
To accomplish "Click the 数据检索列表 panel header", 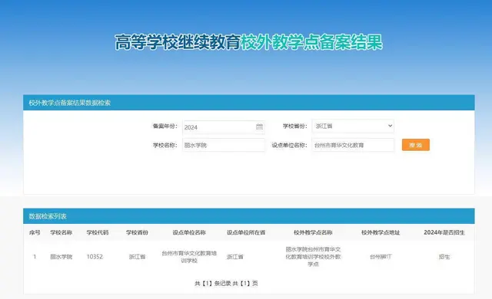I will click(x=249, y=216).
